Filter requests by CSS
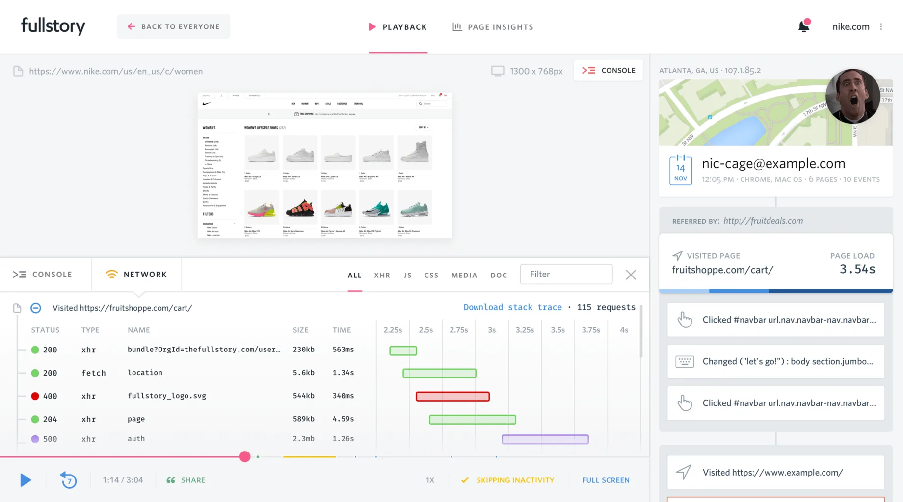 pos(431,275)
